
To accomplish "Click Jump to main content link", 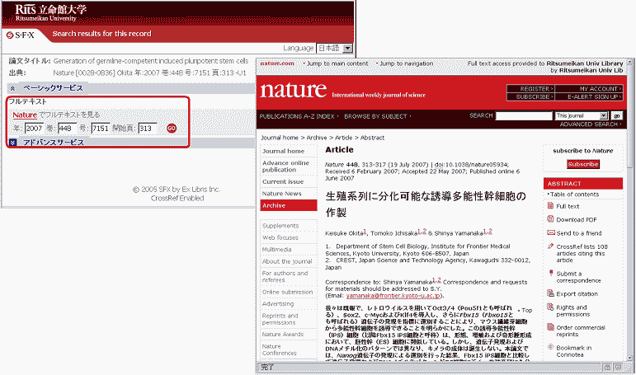I will pos(337,63).
